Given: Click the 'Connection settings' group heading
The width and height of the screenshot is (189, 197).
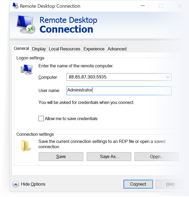Looking at the screenshot, I should (35, 134).
